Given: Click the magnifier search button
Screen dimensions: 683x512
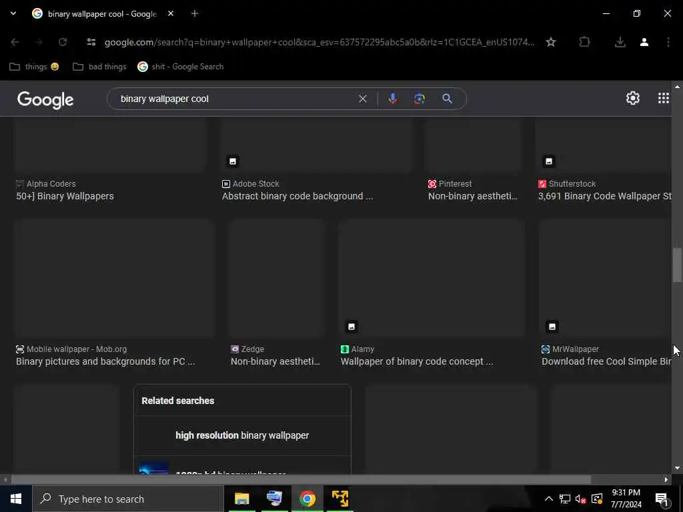Looking at the screenshot, I should [x=447, y=99].
